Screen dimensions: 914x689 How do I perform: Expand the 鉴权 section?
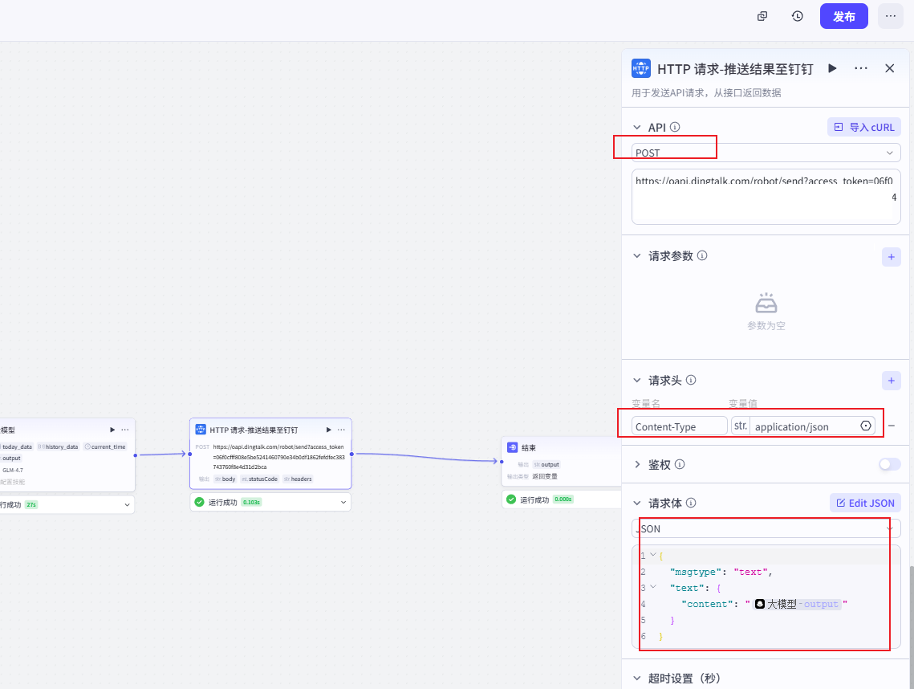click(637, 464)
